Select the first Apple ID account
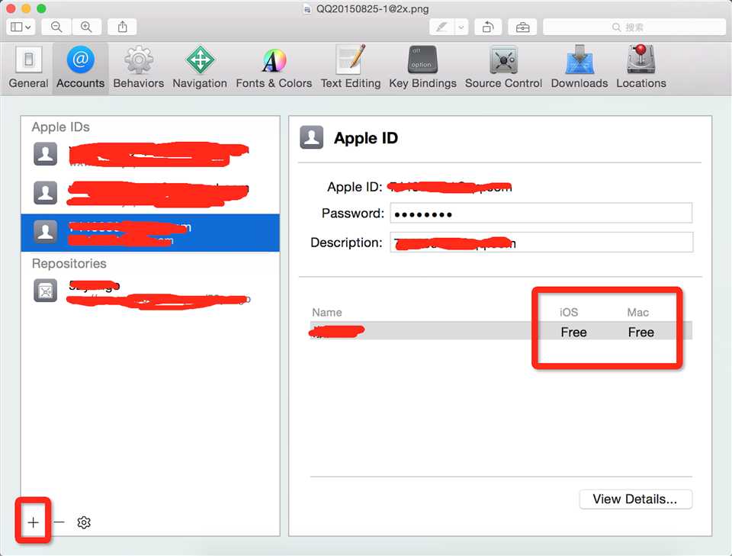This screenshot has height=556, width=732. click(x=150, y=155)
